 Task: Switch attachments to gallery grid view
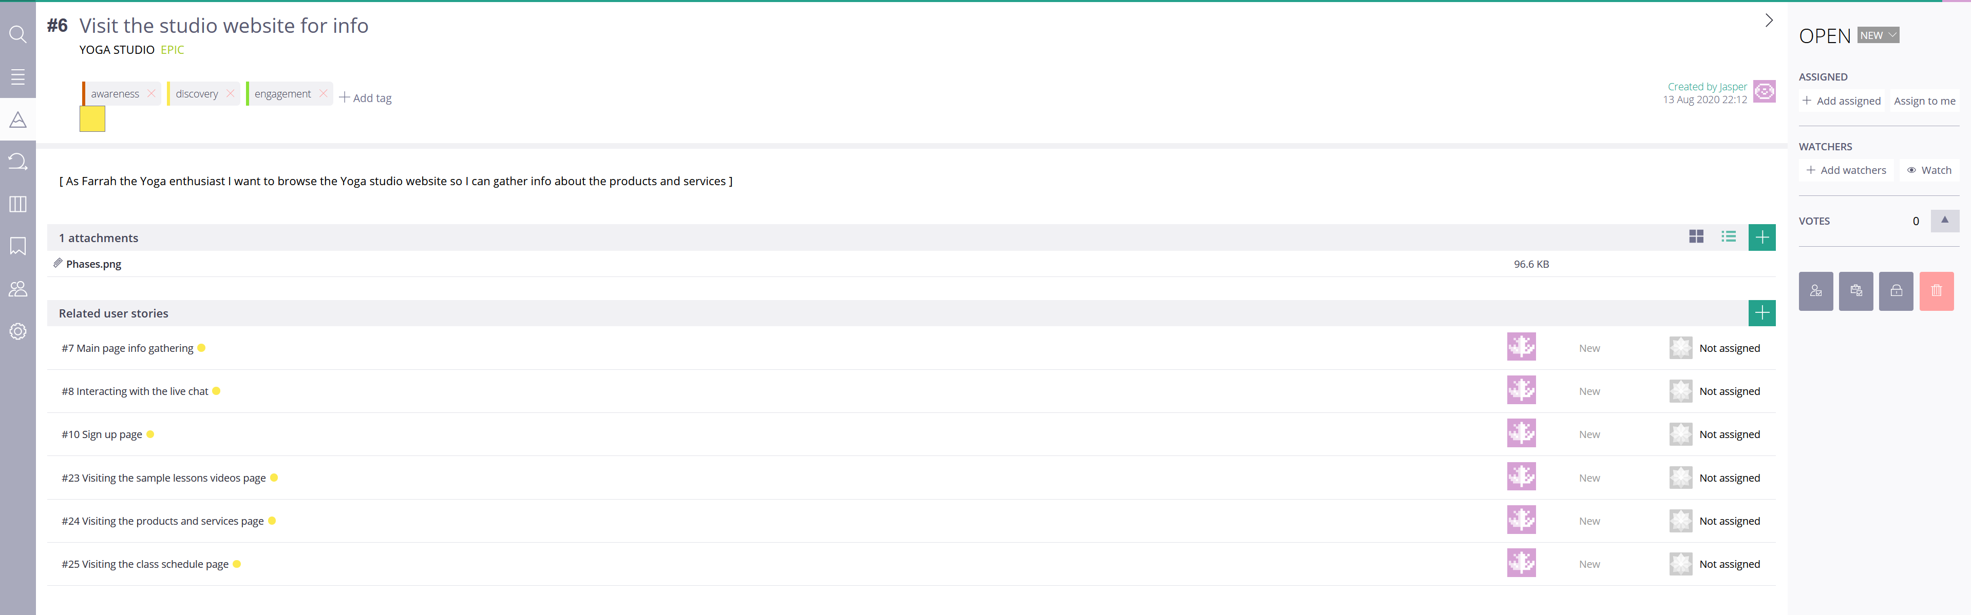[x=1696, y=237]
